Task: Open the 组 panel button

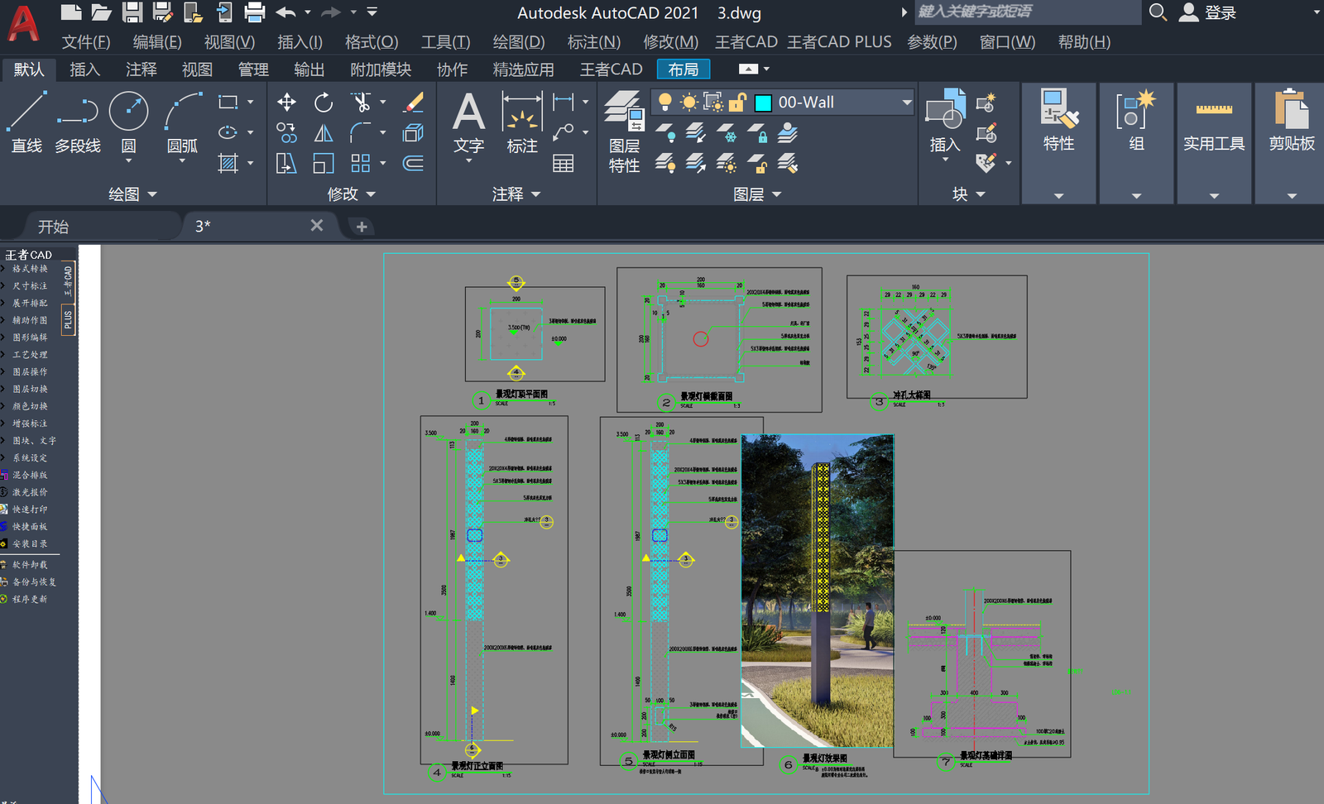Action: [x=1136, y=142]
